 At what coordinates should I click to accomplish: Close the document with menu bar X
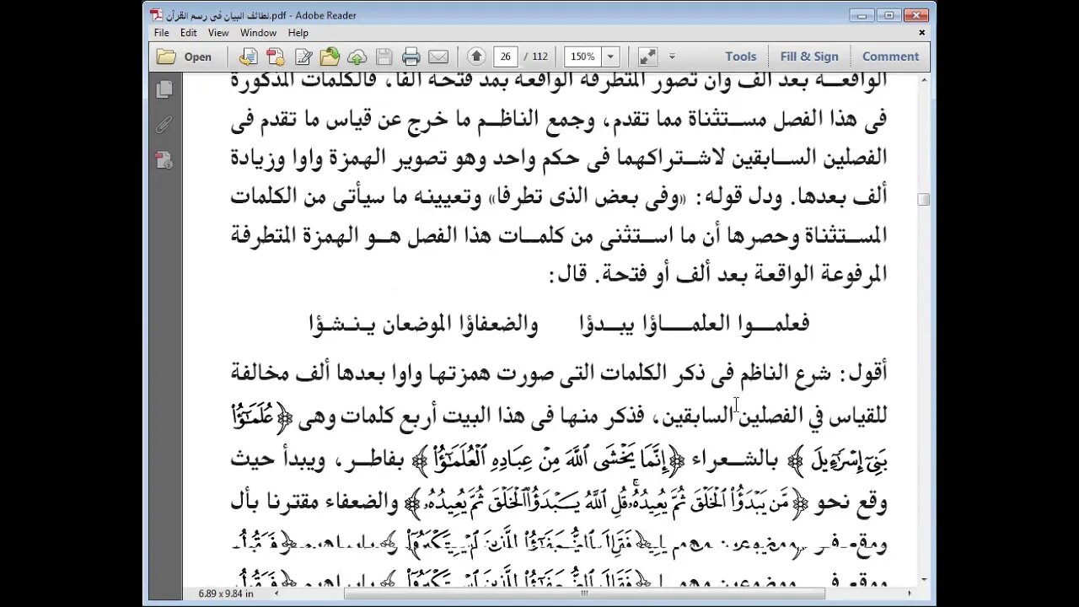(922, 33)
